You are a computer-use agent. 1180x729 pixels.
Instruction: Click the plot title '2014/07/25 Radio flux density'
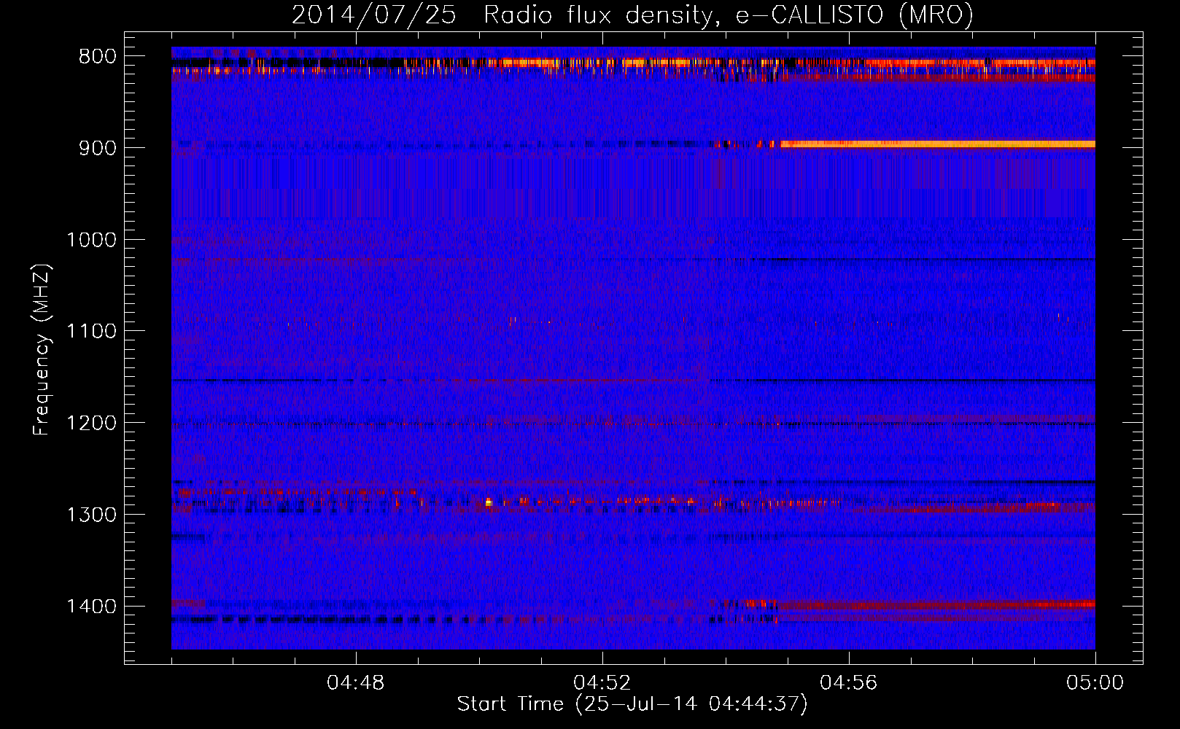pyautogui.click(x=501, y=15)
